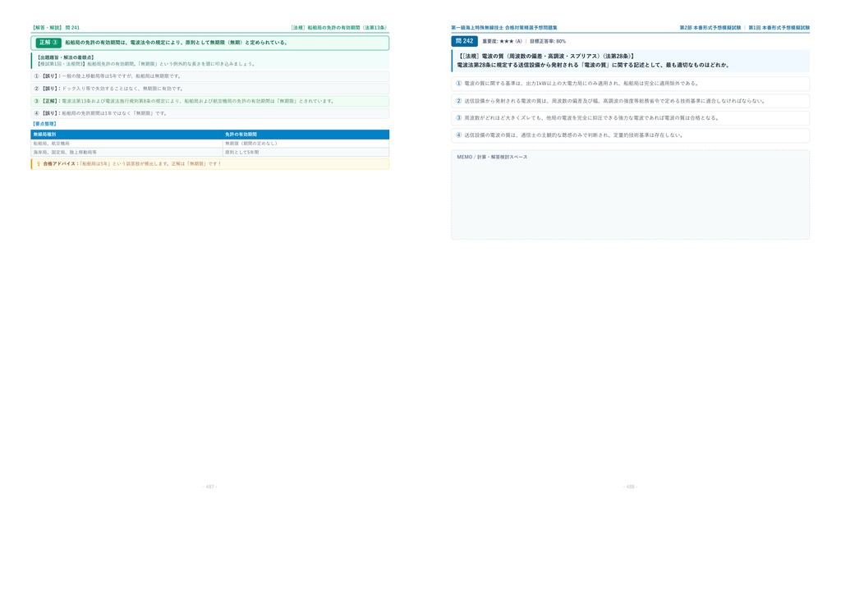
Task: Click the three stars in the 重要度 rating
Action: click(x=506, y=41)
